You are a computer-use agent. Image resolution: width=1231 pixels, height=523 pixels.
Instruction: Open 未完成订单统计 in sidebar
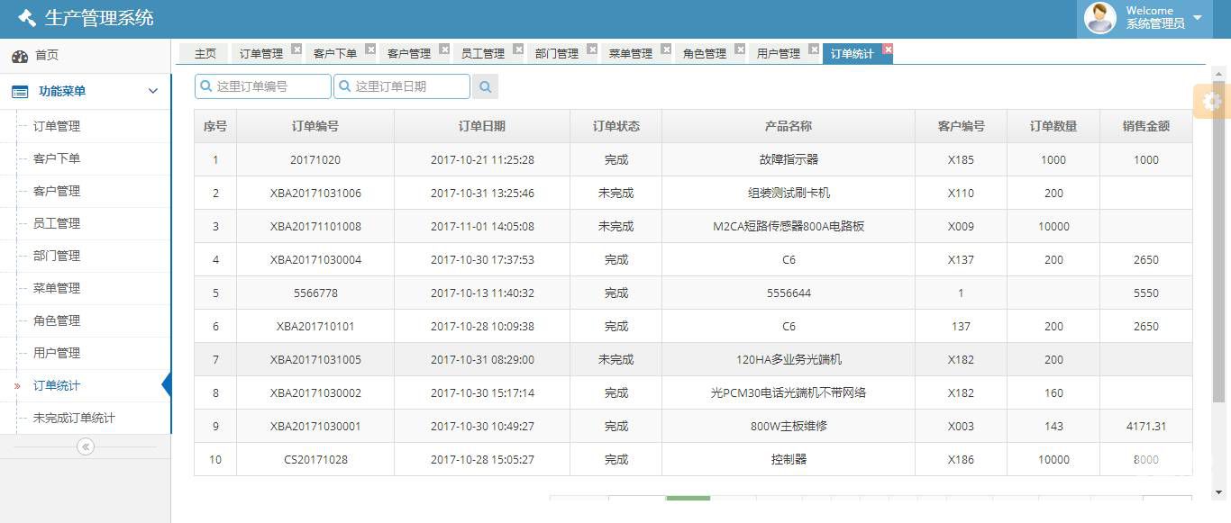[74, 418]
